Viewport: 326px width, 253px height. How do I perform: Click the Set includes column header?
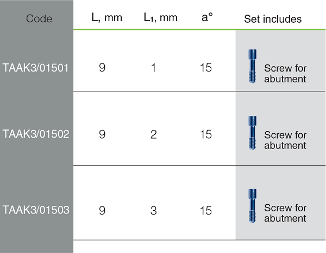(273, 19)
